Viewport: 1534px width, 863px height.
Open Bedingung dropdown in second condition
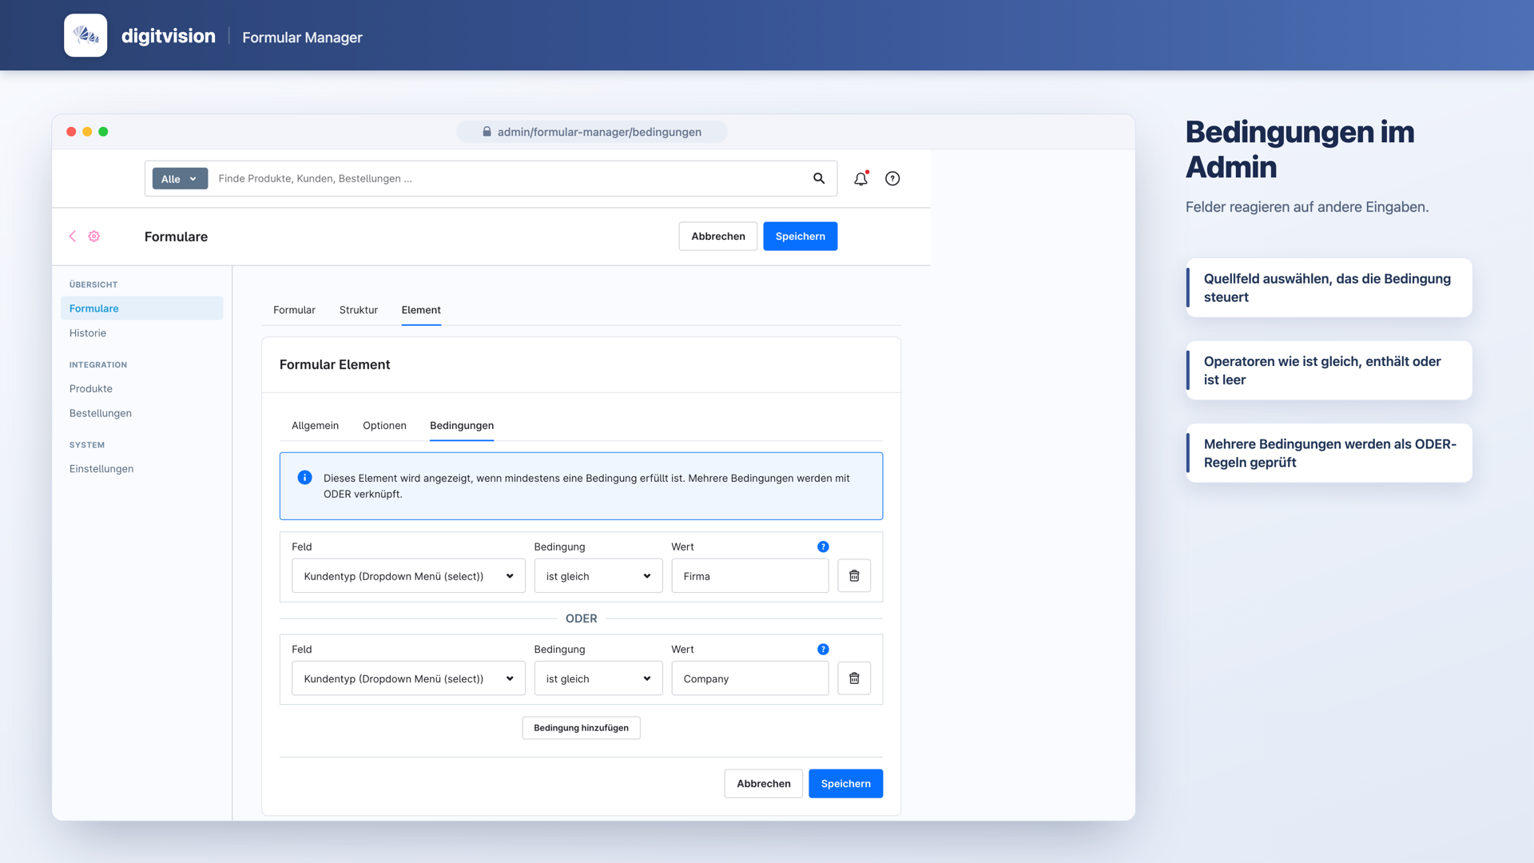tap(598, 678)
